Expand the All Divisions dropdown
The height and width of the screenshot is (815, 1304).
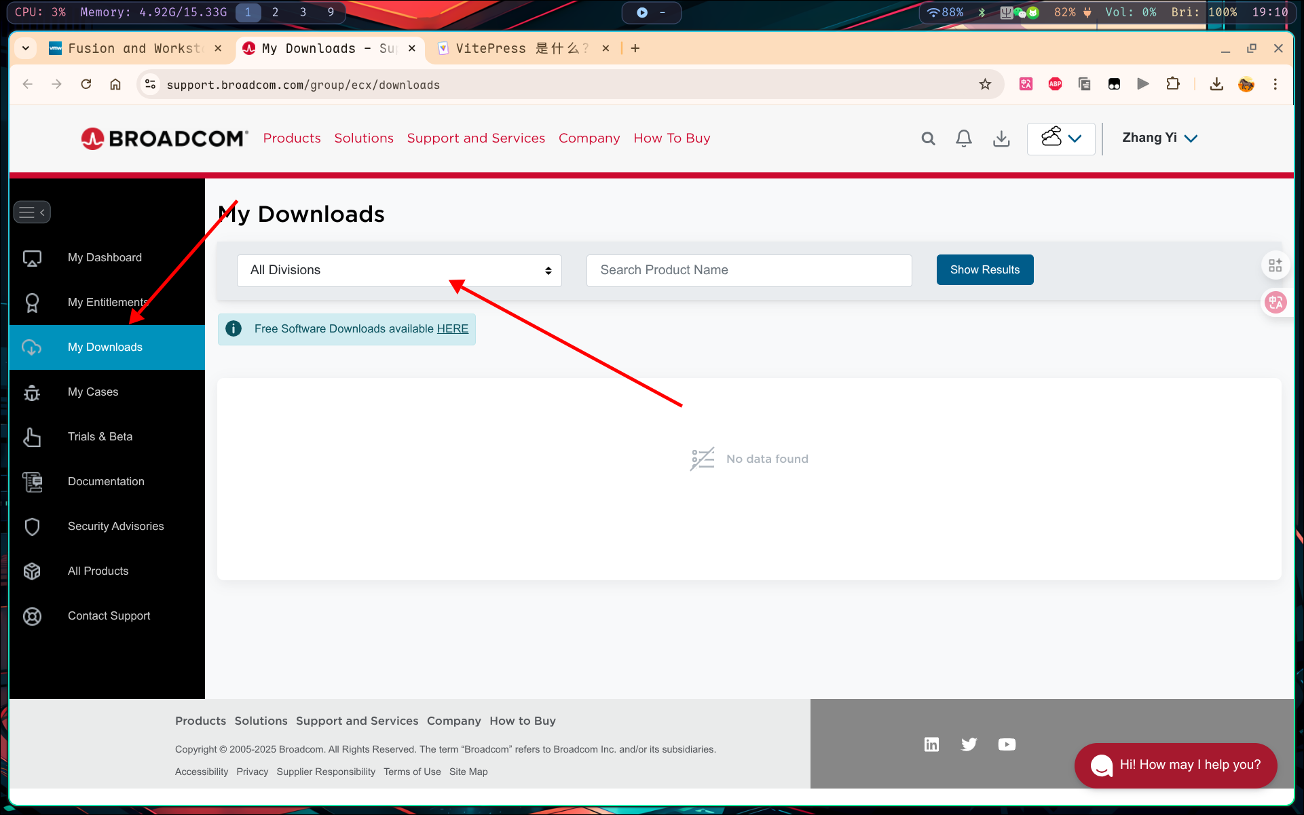click(399, 270)
